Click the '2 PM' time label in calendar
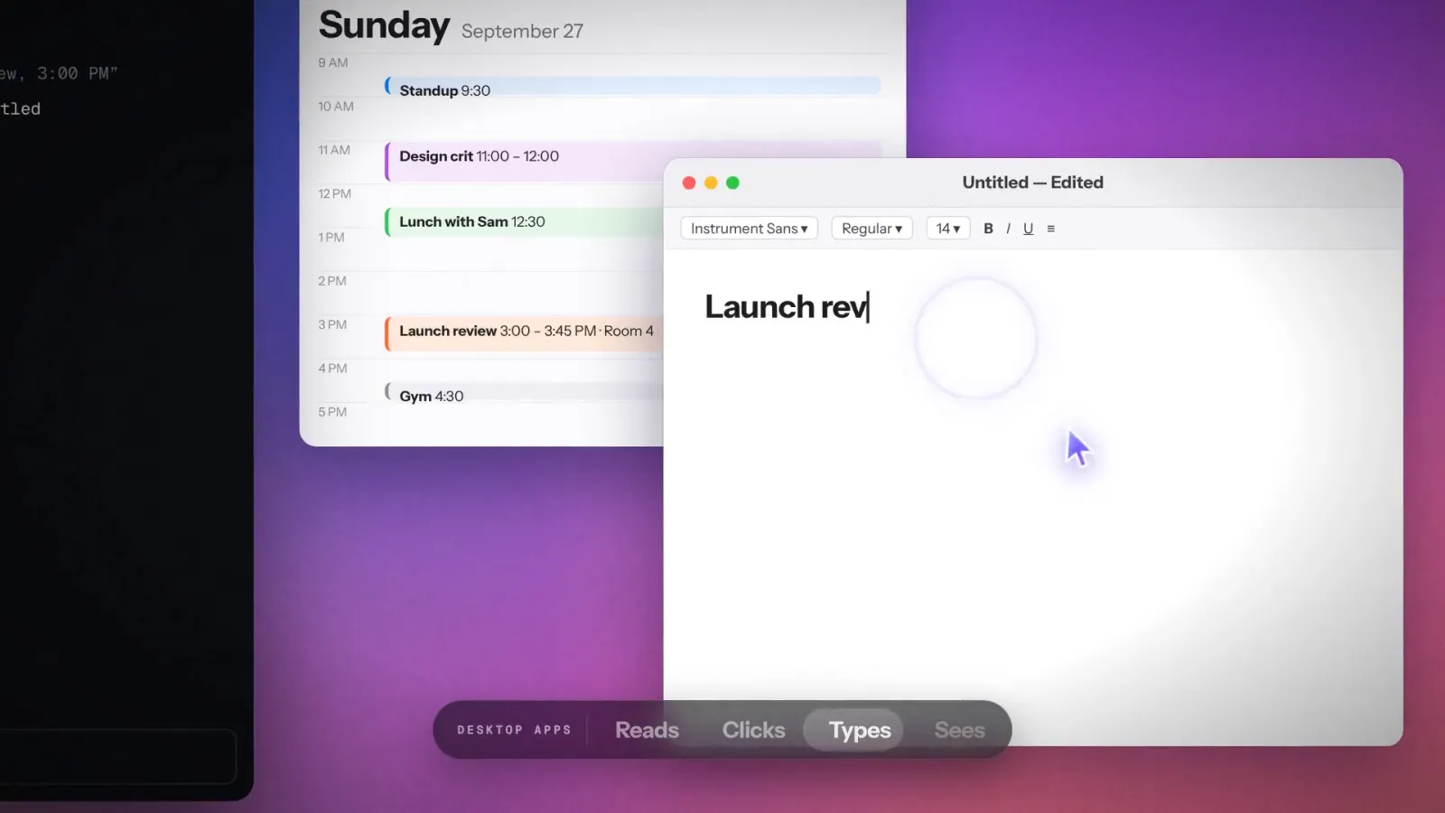 (332, 281)
